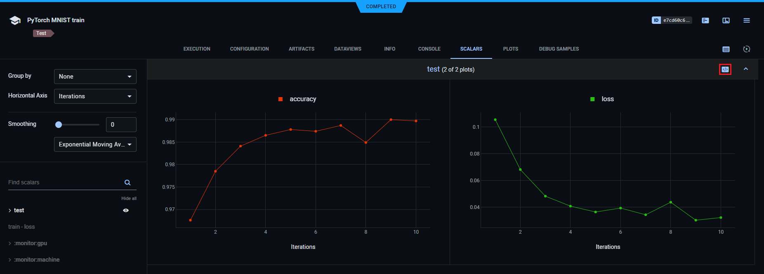Image resolution: width=764 pixels, height=274 pixels.
Task: Open the hamburger menu in the header
Action: tap(746, 20)
